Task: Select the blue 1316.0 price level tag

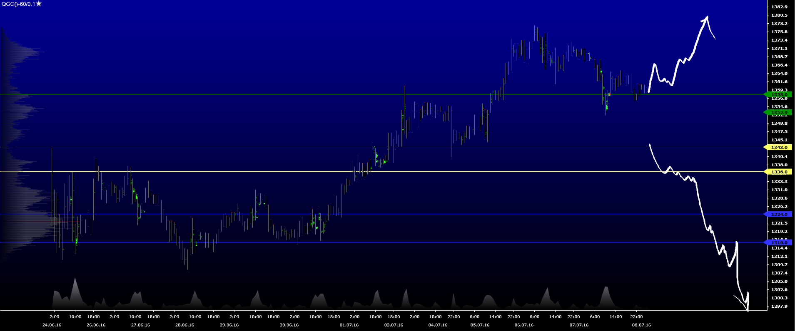Action: 779,242
